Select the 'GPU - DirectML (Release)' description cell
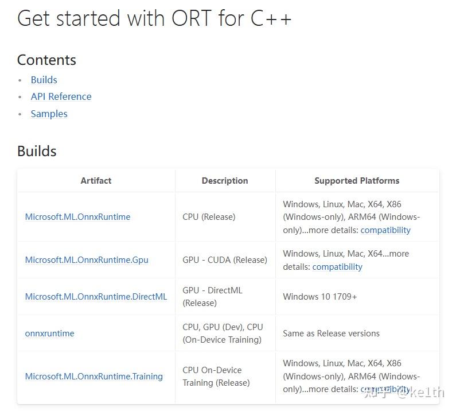 213,297
